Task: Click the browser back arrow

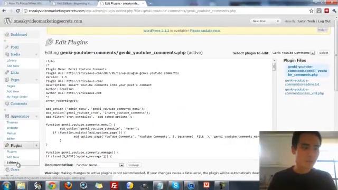Action: coord(4,11)
